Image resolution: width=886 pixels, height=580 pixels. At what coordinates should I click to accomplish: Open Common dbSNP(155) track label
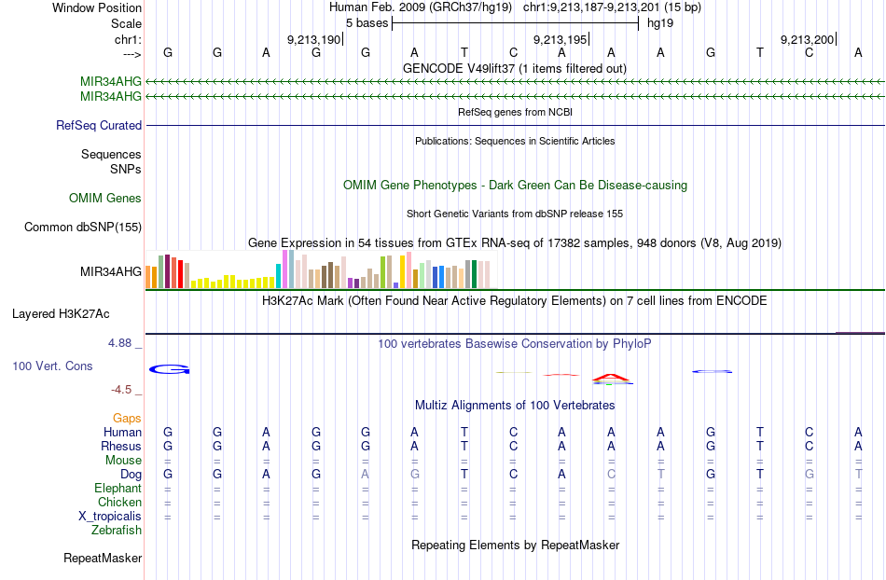(x=83, y=227)
